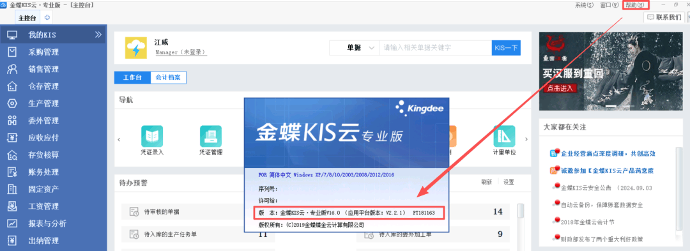Expand the 单据 search type dropdown
Image resolution: width=690 pixels, height=251 pixels.
[x=354, y=47]
